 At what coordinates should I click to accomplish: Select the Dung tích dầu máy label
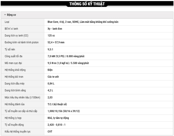click(14, 83)
